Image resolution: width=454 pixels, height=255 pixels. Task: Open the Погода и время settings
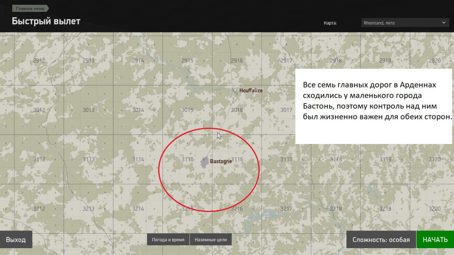click(168, 240)
